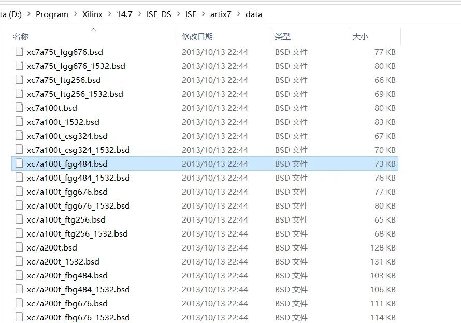Click file icon of xc7a100t_ftg256_1532.bsd
This screenshot has width=461, height=323.
click(x=19, y=233)
